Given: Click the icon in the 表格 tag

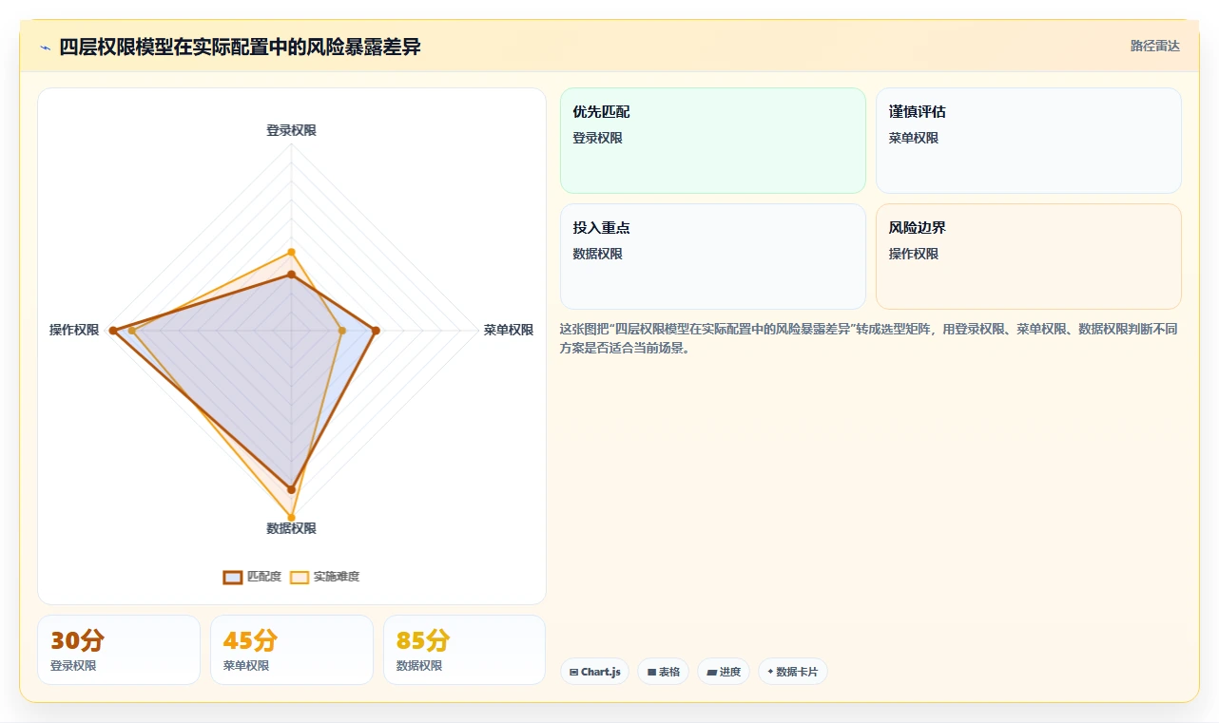Looking at the screenshot, I should [x=651, y=672].
